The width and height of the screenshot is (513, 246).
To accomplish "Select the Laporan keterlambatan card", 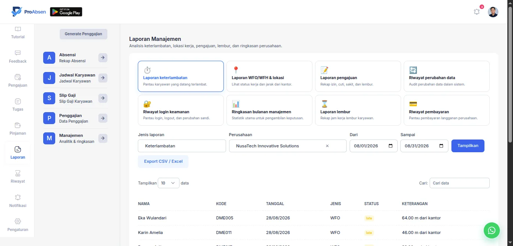I will tap(181, 76).
